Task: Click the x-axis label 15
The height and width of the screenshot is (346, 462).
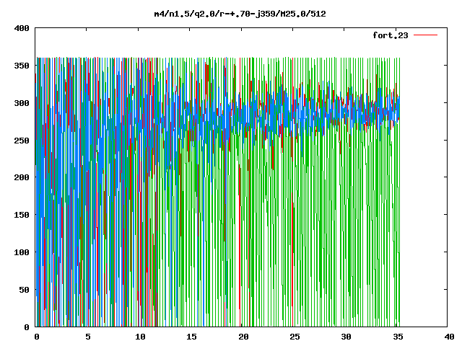Action: coord(192,337)
